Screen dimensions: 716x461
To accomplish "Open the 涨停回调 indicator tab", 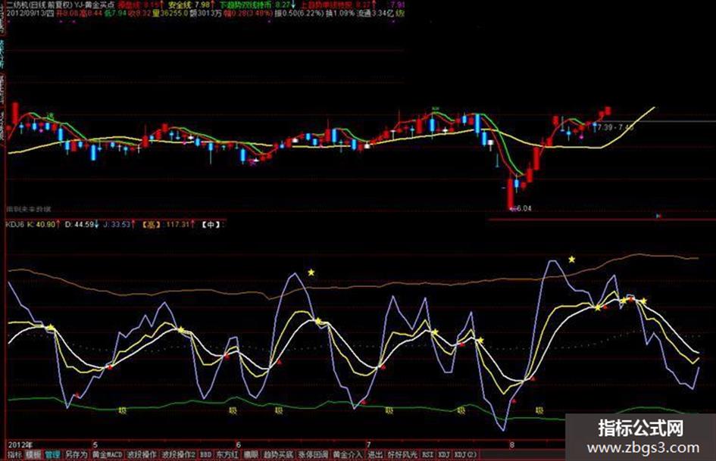I will [x=313, y=455].
